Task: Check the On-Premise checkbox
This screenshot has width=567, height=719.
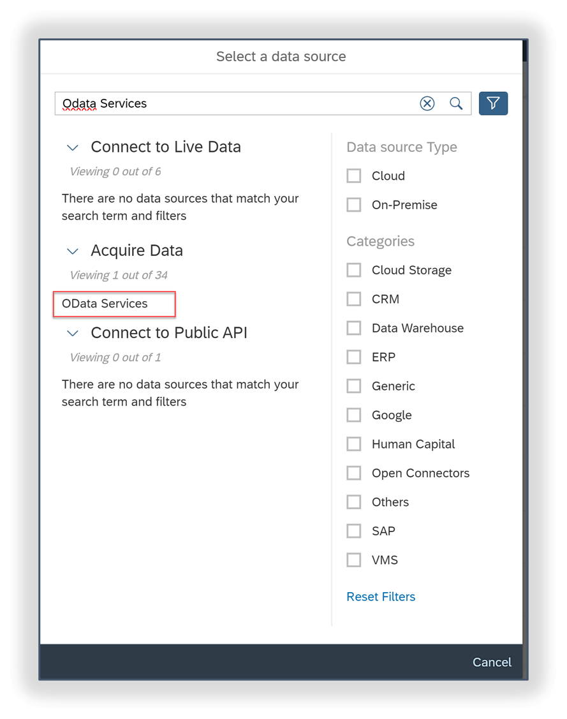Action: (354, 204)
